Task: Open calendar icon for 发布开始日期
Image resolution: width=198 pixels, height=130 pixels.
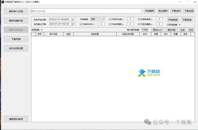Action: 73,19
